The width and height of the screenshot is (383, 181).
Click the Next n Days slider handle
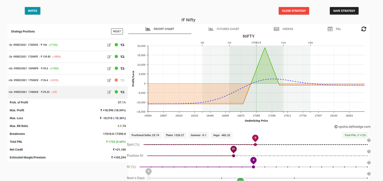(x=148, y=178)
